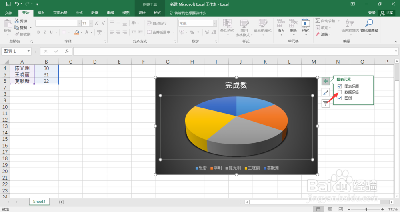The width and height of the screenshot is (400, 212).
Task: Click the green Chart Elements plus button
Action: click(326, 81)
